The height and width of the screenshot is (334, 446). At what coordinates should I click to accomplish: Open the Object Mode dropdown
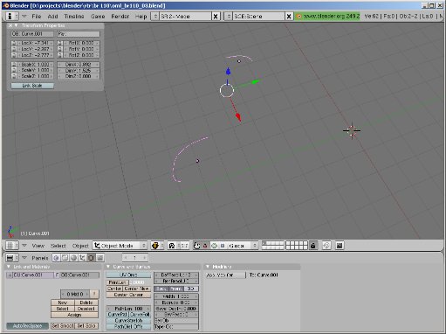[x=120, y=246]
